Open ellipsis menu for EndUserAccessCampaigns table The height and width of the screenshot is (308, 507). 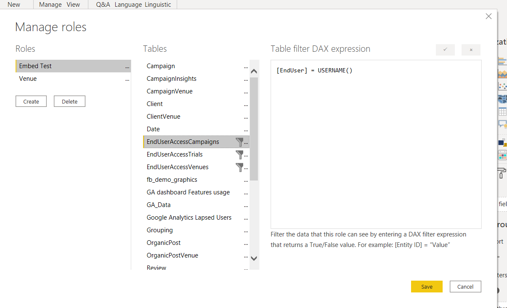247,143
